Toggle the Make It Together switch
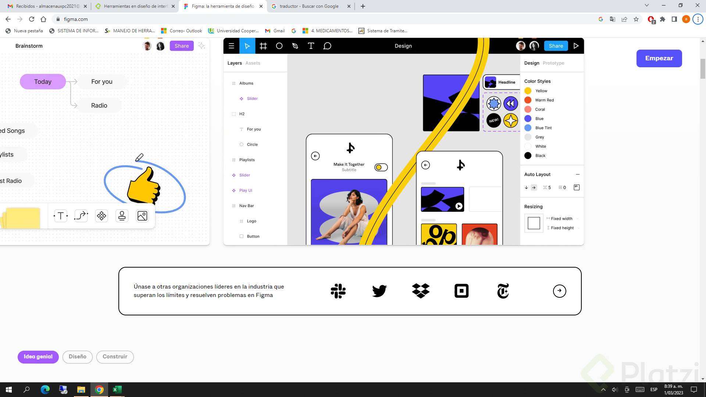The image size is (706, 397). (x=381, y=167)
